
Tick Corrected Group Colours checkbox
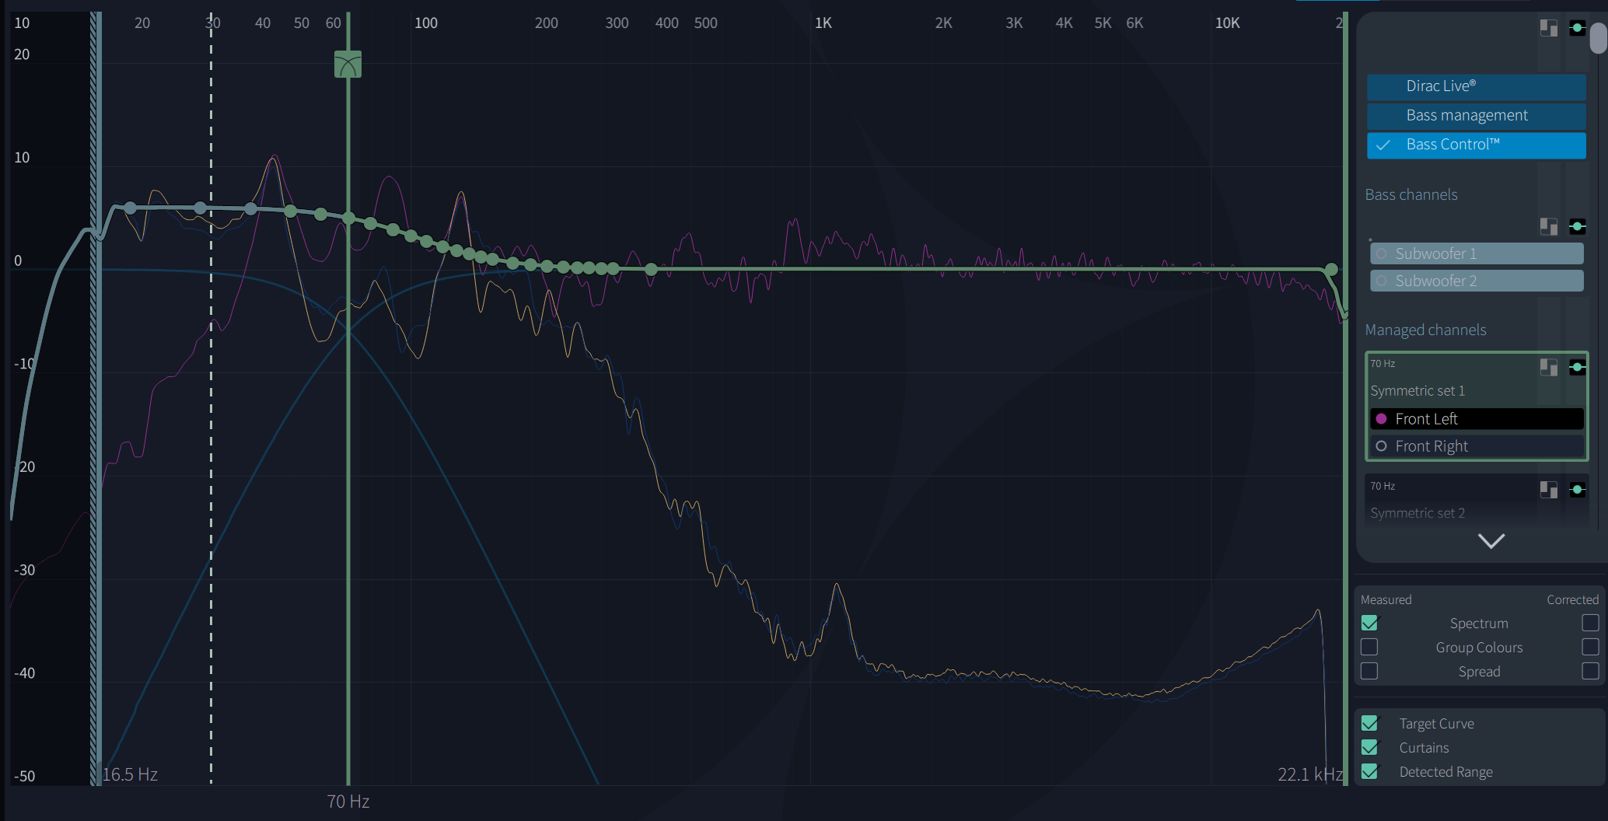[1590, 647]
